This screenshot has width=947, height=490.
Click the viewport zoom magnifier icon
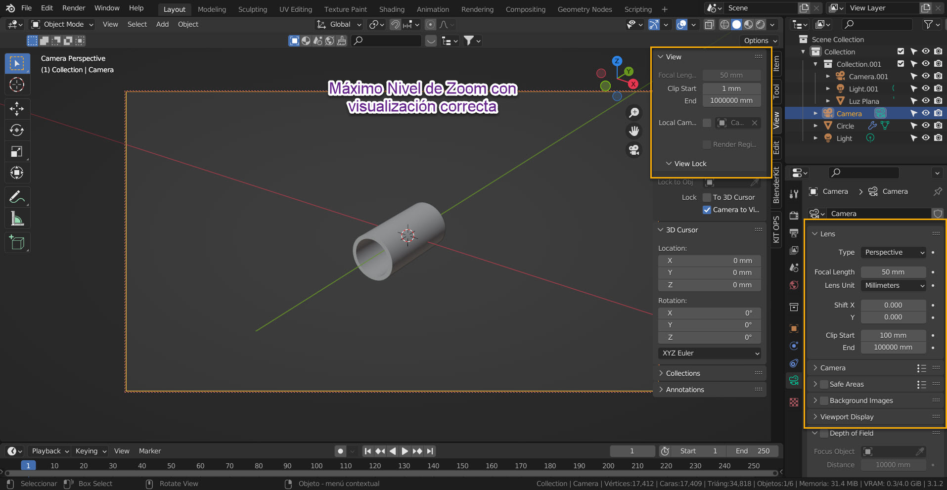[x=634, y=113]
